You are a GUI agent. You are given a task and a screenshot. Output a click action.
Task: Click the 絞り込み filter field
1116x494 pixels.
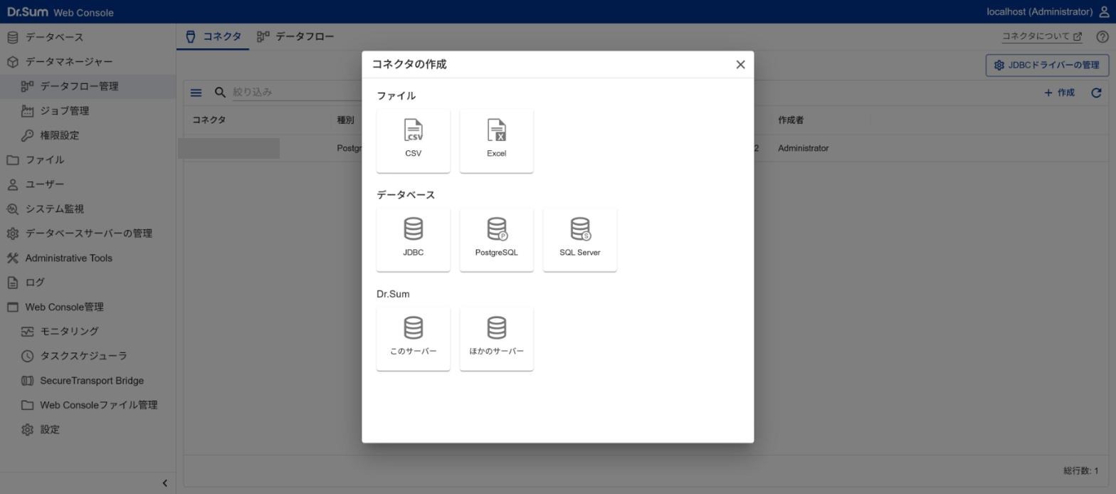click(296, 93)
